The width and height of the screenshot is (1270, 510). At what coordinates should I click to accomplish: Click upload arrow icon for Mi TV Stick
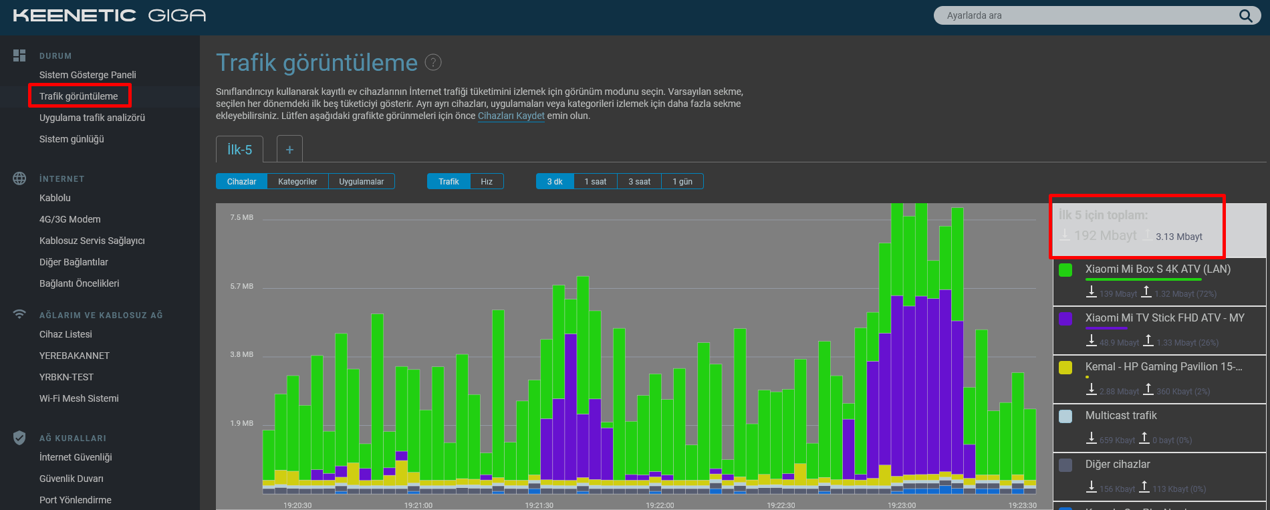tap(1148, 340)
